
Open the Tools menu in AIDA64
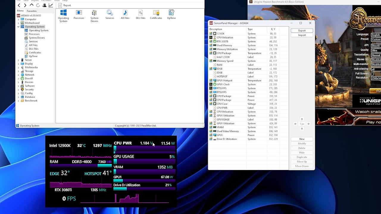(57, 1)
